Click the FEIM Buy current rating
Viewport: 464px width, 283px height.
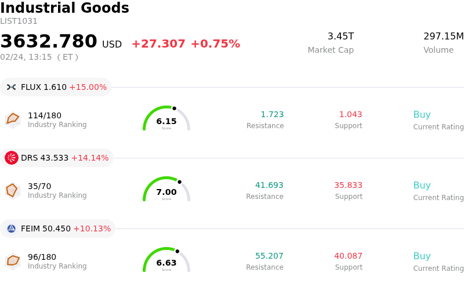point(422,256)
